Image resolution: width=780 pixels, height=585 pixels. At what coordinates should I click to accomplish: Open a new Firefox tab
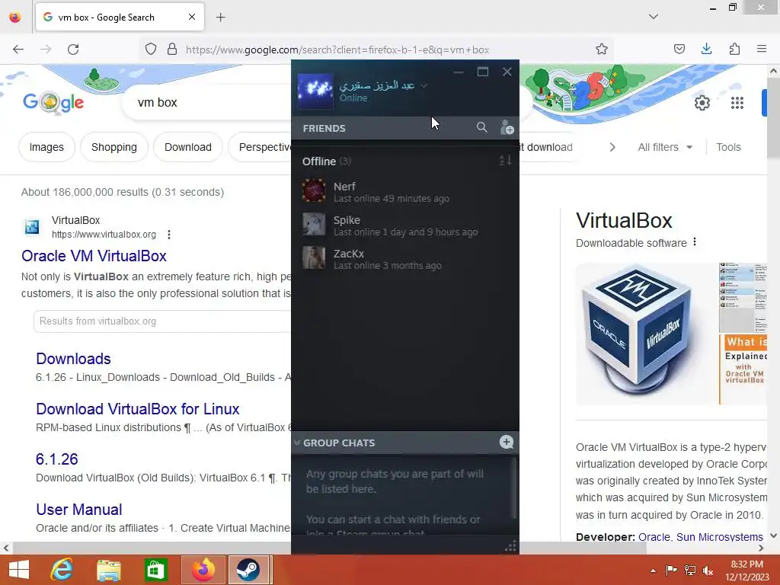coord(220,18)
